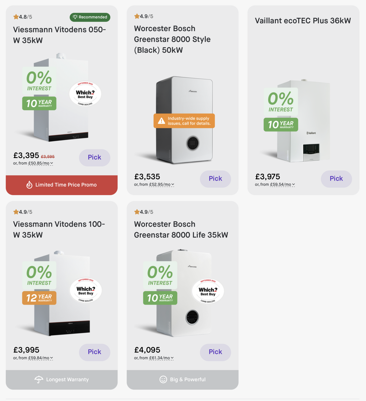Image resolution: width=366 pixels, height=401 pixels.
Task: Click the Which? Best Buy badge on Vitodens 100-W
Action: [86, 290]
